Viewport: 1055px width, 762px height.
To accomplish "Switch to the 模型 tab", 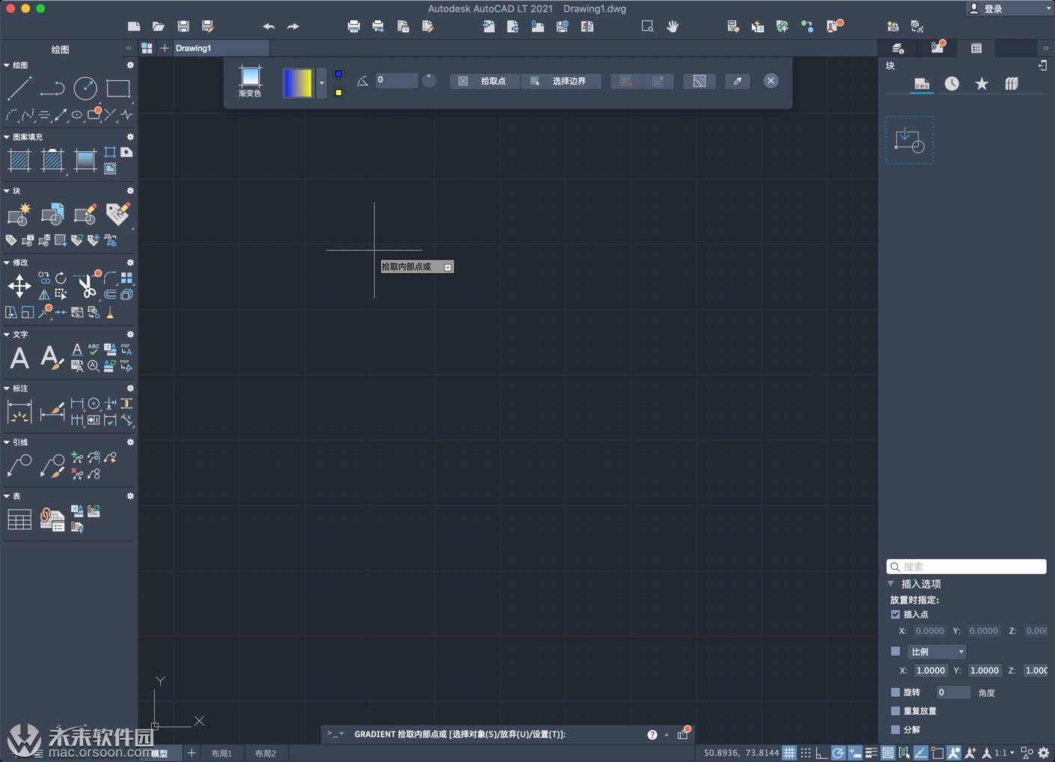I will click(x=159, y=753).
